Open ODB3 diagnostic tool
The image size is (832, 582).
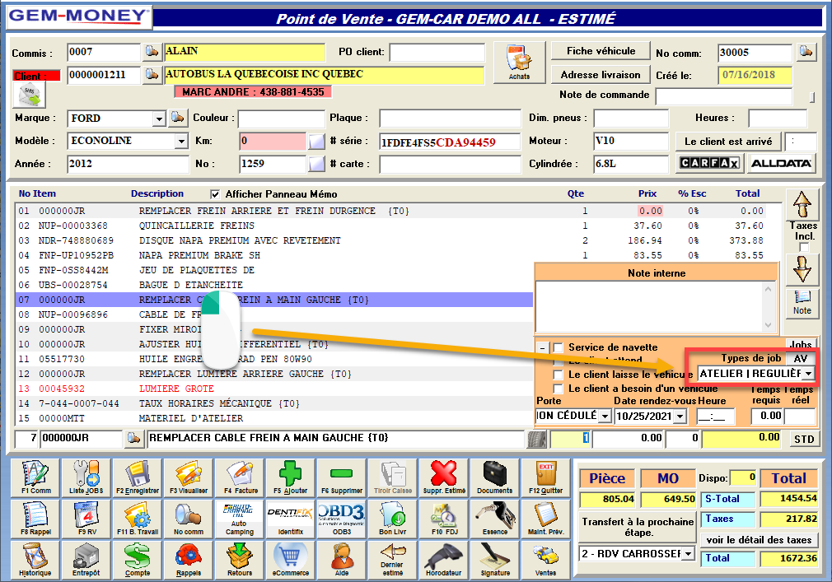tap(342, 519)
